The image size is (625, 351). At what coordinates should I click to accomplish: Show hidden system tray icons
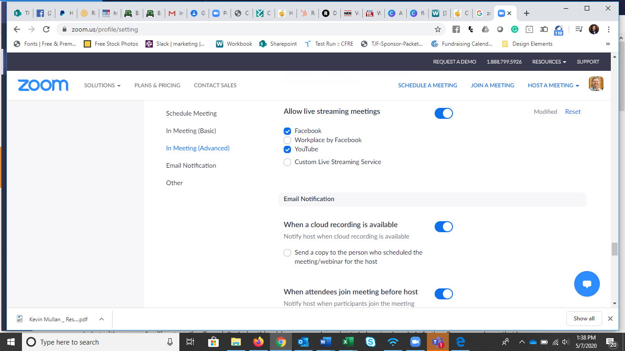pos(522,342)
